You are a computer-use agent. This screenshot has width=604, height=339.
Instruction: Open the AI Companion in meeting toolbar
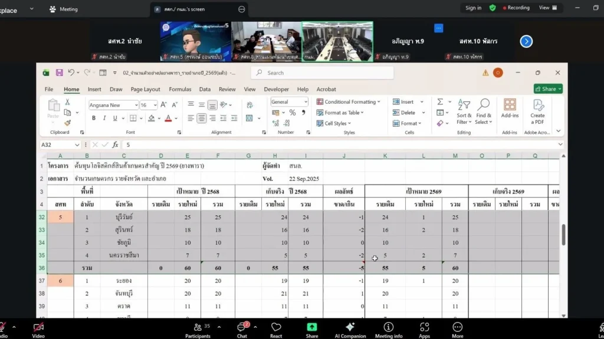(350, 328)
